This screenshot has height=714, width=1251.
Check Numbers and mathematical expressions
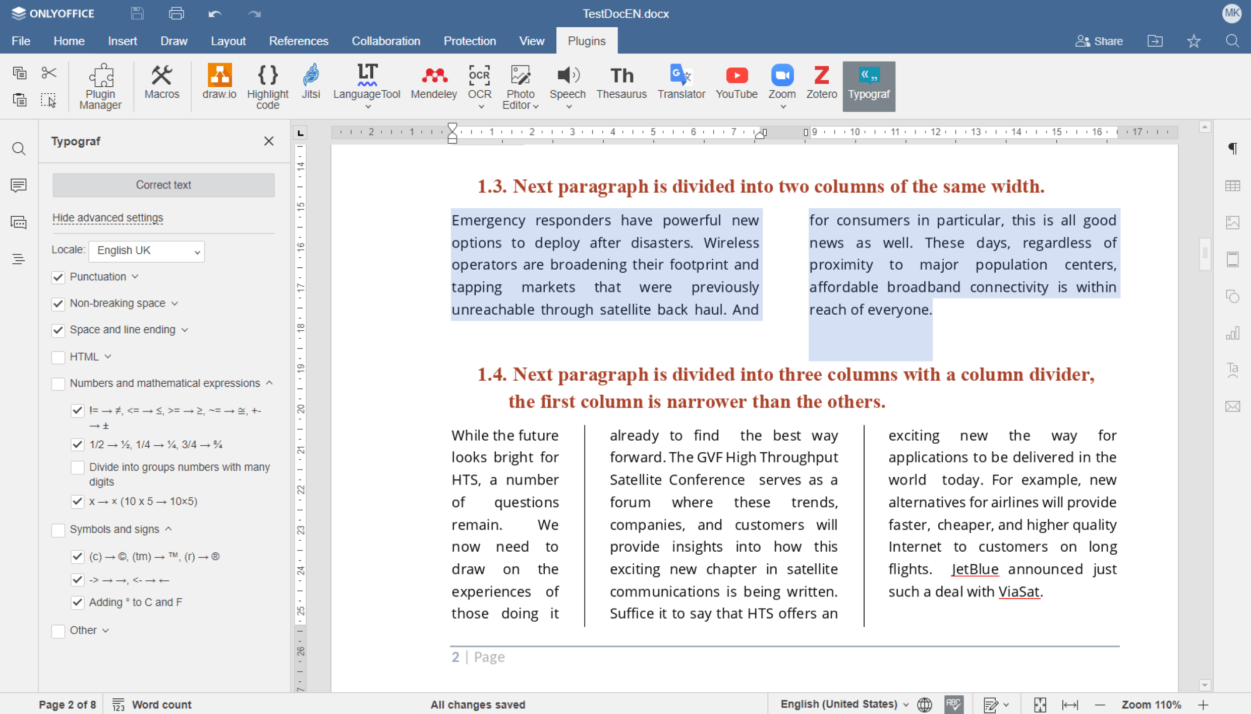tap(58, 384)
